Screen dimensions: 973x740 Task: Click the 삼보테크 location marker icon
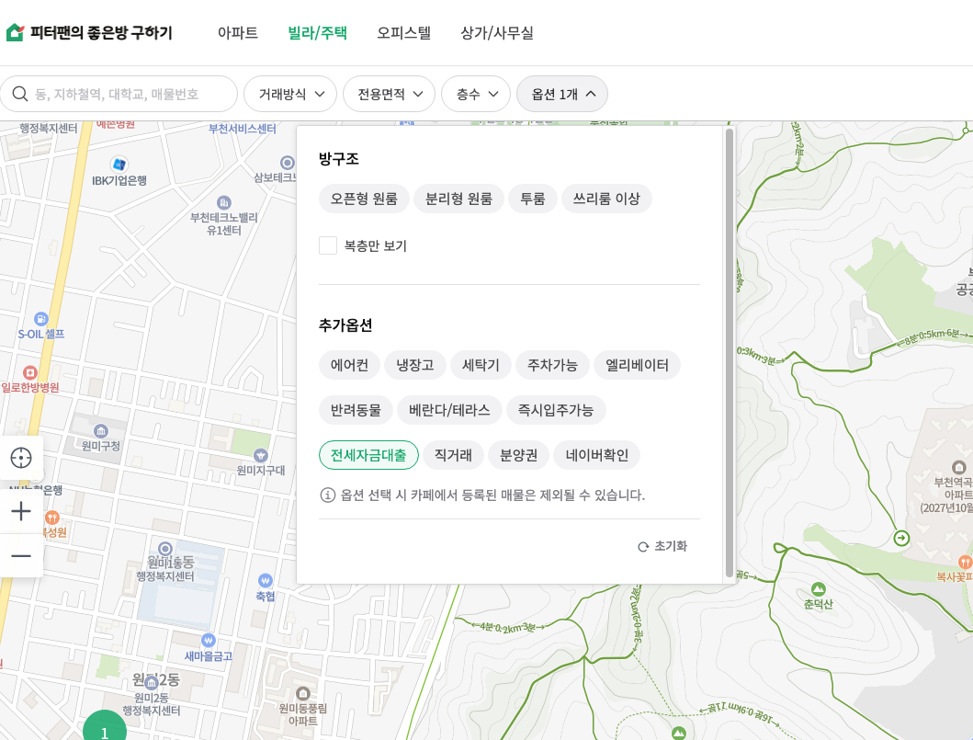(288, 163)
